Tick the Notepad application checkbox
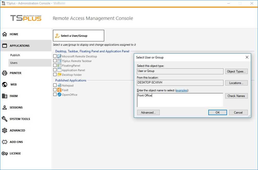Image resolution: width=258 pixels, height=170 pixels. click(55, 85)
